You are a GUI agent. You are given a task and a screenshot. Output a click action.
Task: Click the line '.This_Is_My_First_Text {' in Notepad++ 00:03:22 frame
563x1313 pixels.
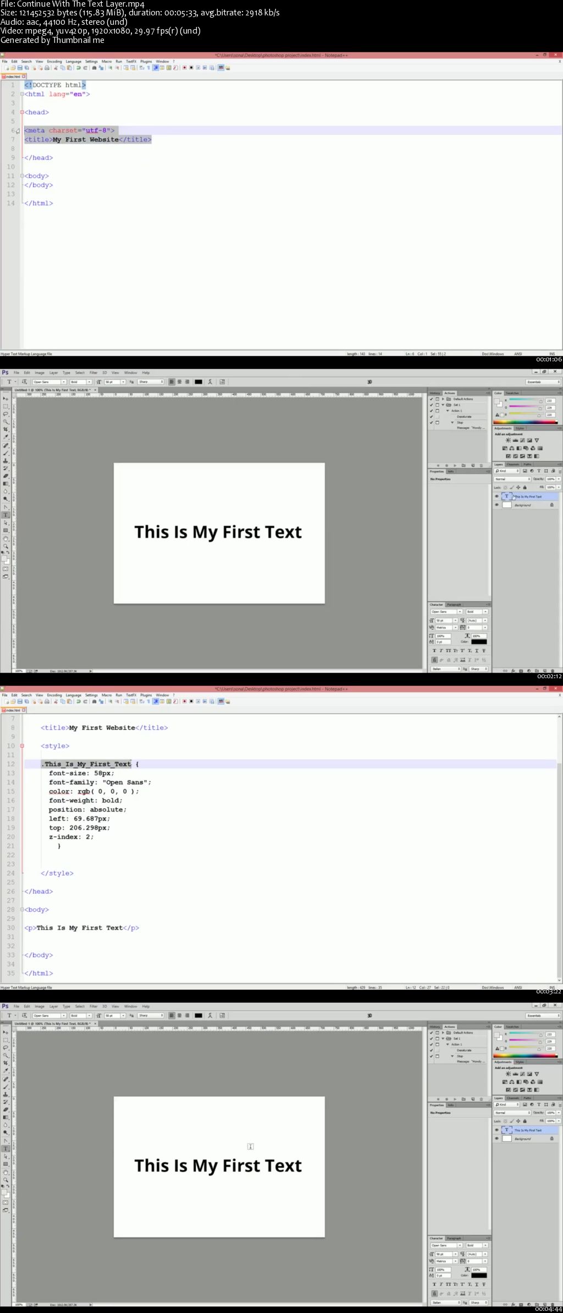click(x=91, y=764)
